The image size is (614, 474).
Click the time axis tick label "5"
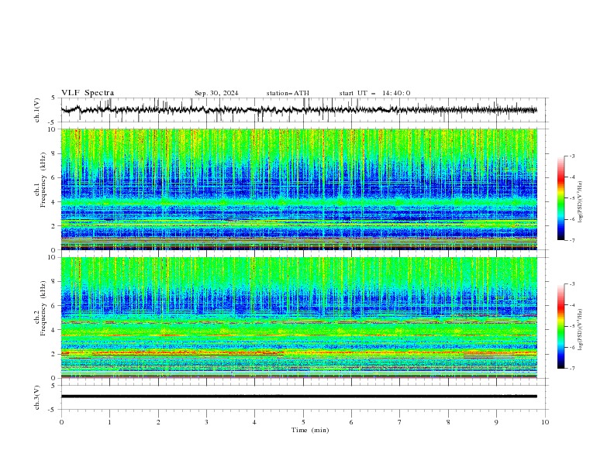click(x=303, y=422)
